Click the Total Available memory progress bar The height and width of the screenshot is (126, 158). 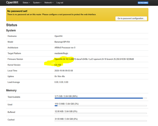pos(101,98)
